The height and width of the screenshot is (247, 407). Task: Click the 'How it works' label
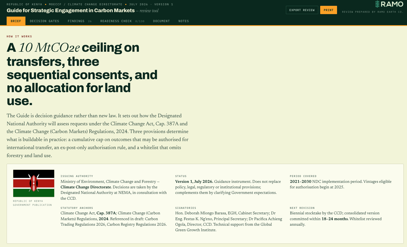(19, 37)
